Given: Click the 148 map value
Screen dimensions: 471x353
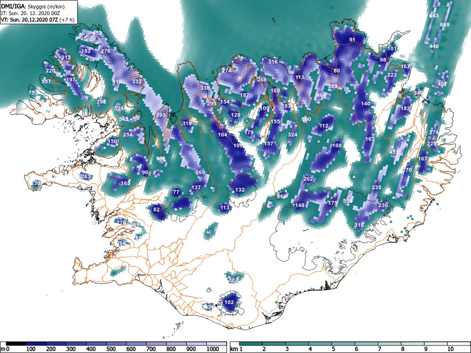Looking at the screenshot, I should pyautogui.click(x=300, y=205).
